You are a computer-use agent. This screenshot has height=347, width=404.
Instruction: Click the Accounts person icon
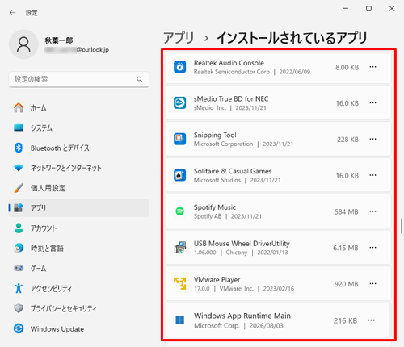pos(19,228)
